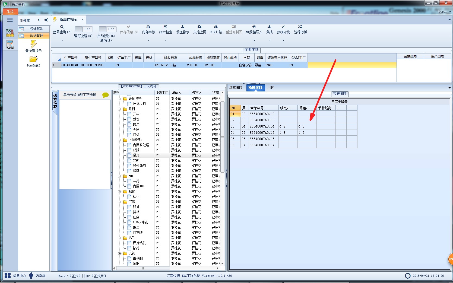The height and width of the screenshot is (283, 453).
Task: Select the 设计算法 library category
Action: click(34, 29)
